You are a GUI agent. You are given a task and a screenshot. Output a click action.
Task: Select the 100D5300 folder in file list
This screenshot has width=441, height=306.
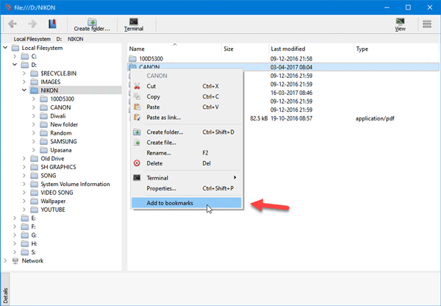click(151, 59)
